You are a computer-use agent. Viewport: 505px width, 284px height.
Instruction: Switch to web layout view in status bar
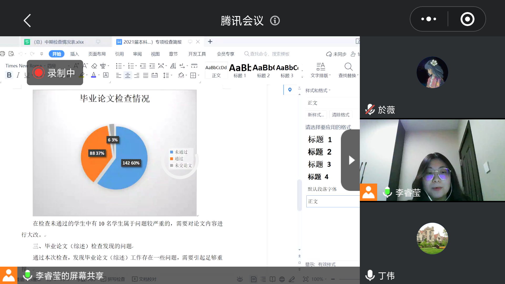tap(282, 279)
